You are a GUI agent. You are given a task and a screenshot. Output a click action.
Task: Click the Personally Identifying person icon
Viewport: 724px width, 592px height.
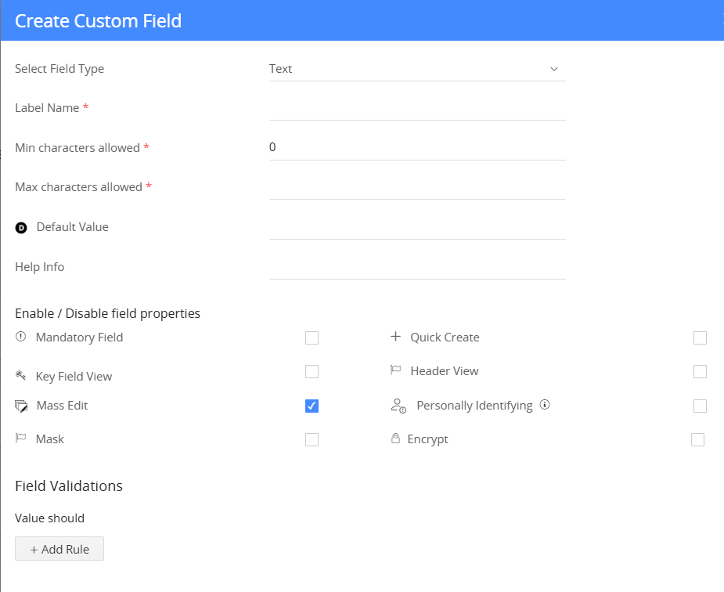click(398, 406)
